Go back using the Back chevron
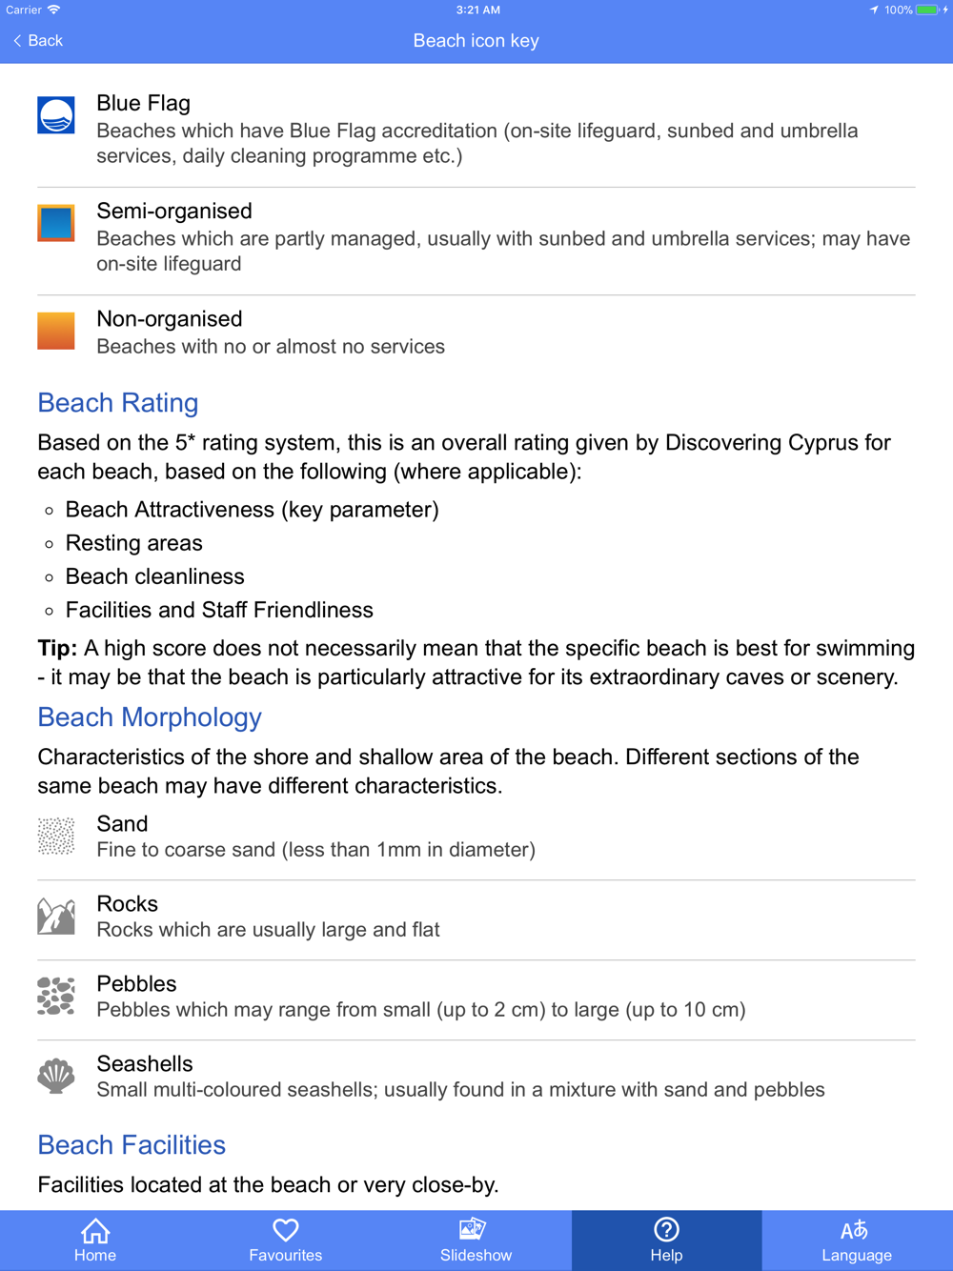The width and height of the screenshot is (953, 1271). [x=38, y=41]
